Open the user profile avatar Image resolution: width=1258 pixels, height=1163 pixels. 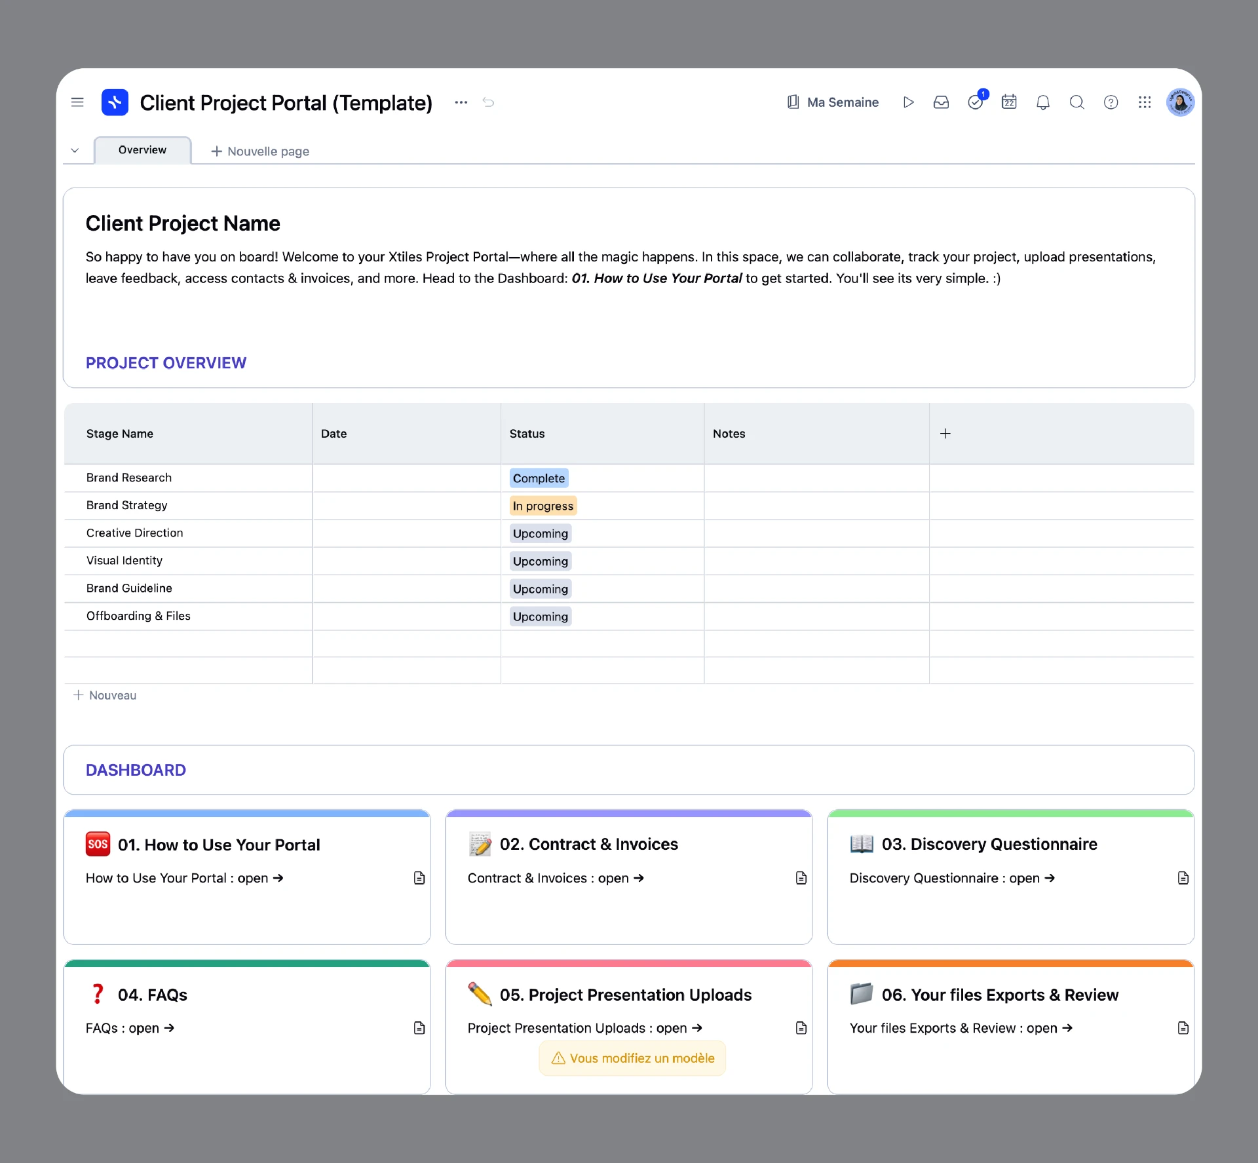1180,102
